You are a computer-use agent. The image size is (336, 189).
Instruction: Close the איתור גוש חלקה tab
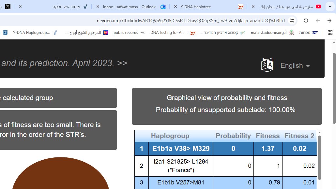click(x=20, y=7)
